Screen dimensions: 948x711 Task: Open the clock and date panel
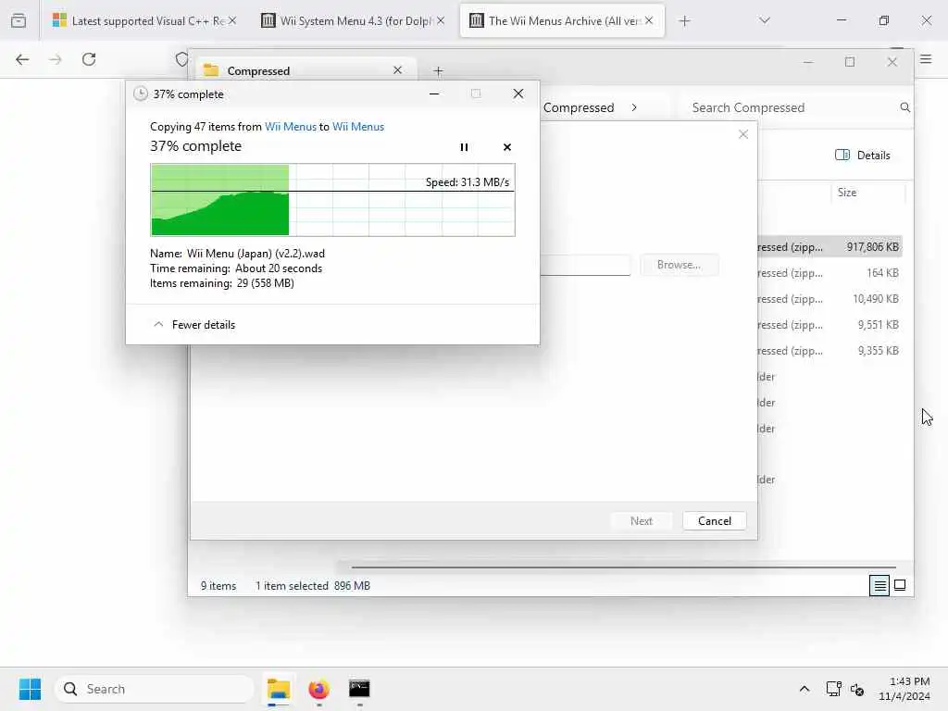[x=904, y=689]
